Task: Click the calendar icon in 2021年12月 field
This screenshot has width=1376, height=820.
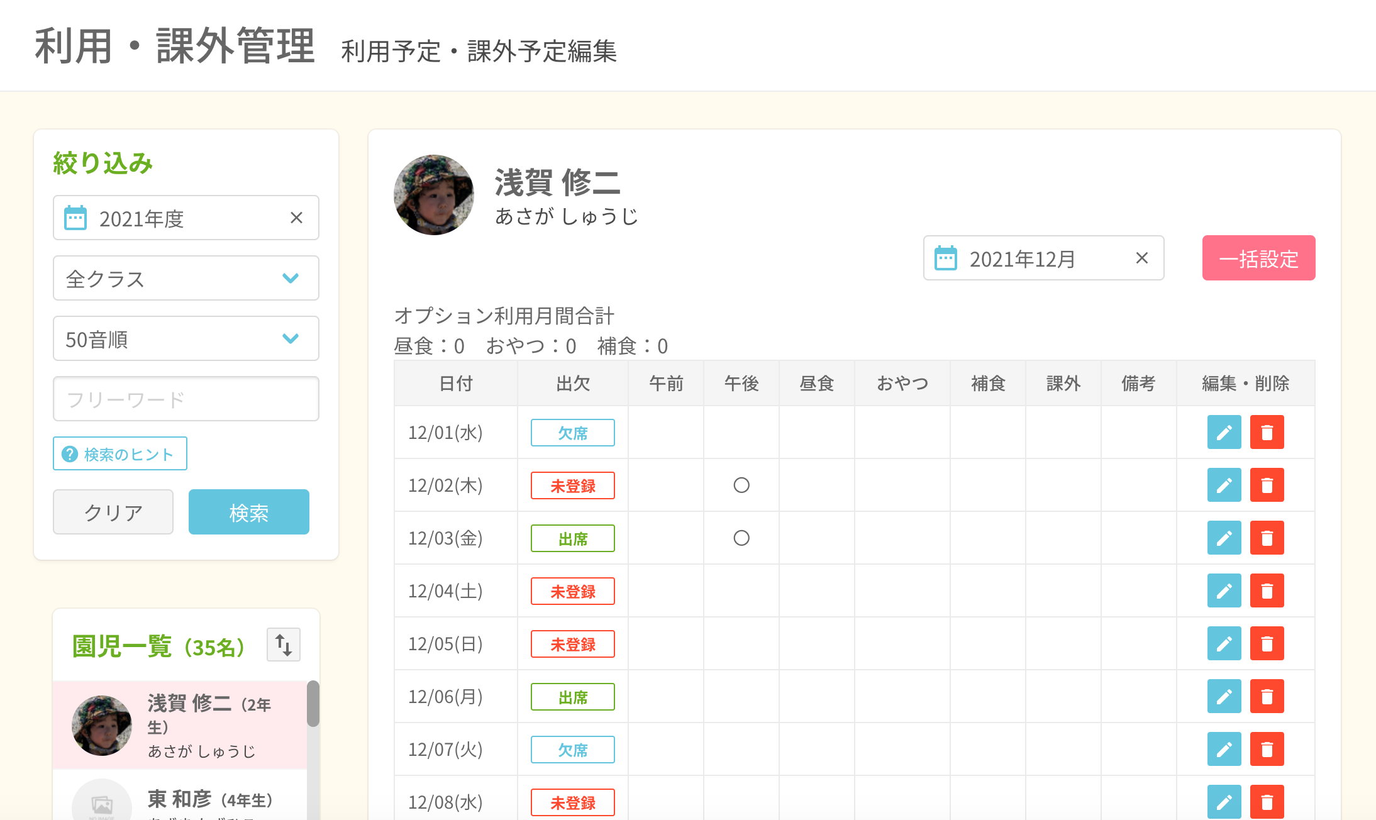Action: (945, 258)
